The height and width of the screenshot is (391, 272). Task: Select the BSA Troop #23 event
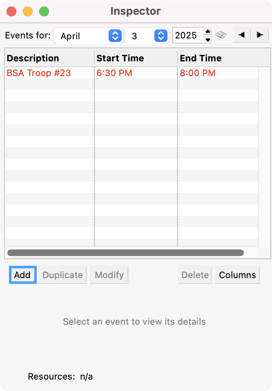[39, 73]
